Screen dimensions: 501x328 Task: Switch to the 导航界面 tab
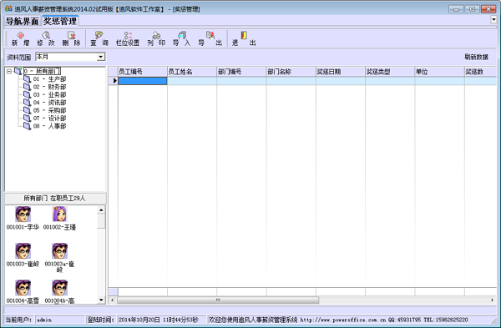tap(22, 21)
